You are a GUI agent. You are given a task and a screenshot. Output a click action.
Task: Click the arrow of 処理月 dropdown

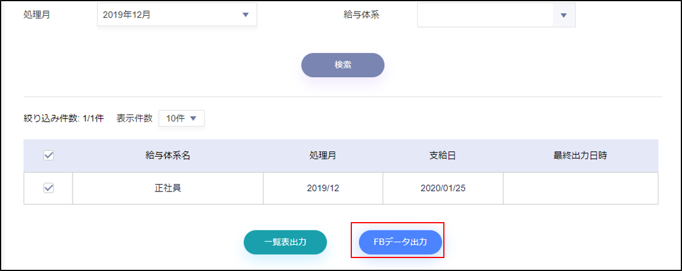245,15
